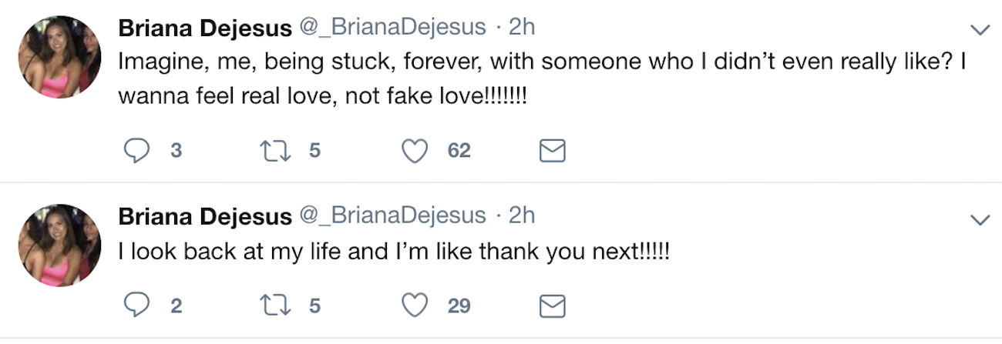Screen dimensions: 1002x344
Task: Reply to the 'thank you next' tweet
Action: pyautogui.click(x=137, y=306)
